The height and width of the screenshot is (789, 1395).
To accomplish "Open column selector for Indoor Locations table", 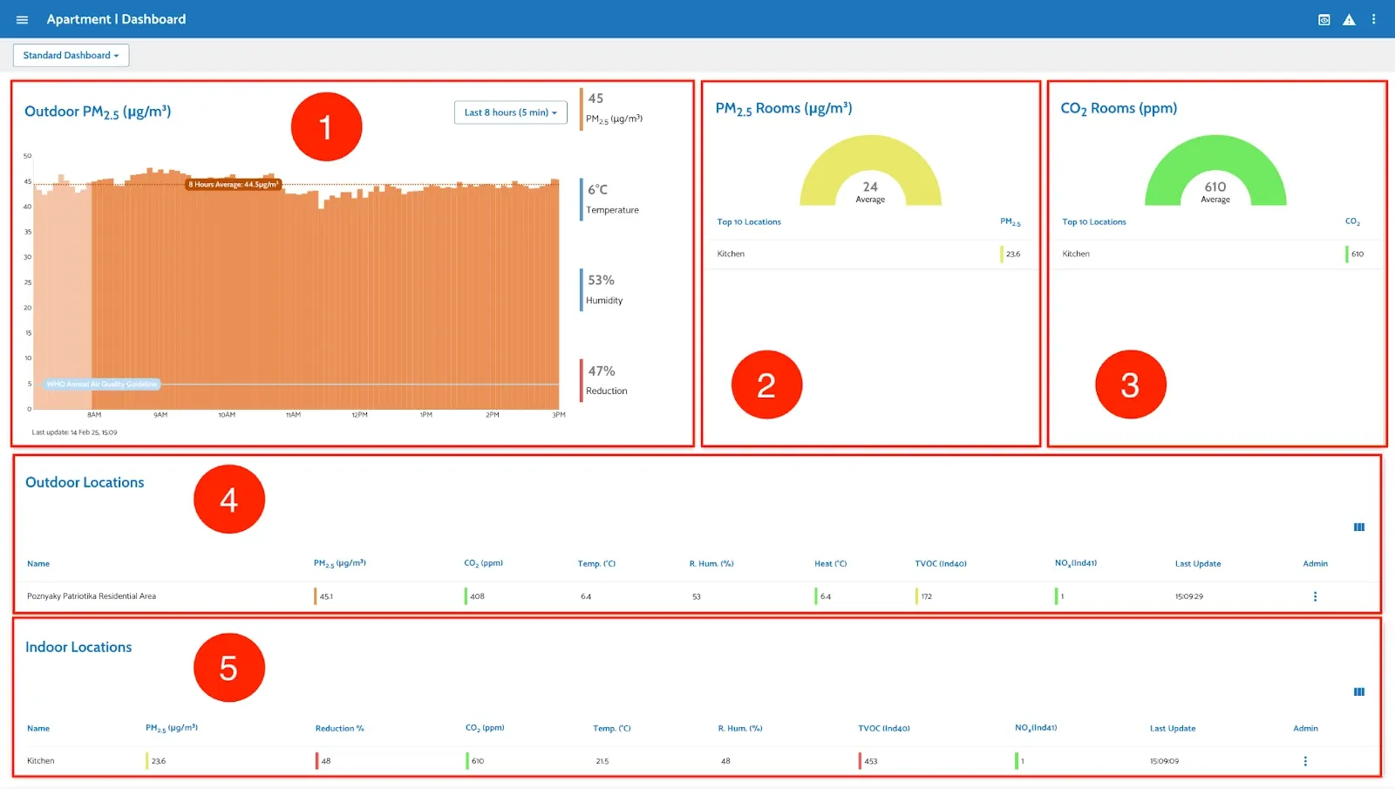I will [x=1358, y=692].
